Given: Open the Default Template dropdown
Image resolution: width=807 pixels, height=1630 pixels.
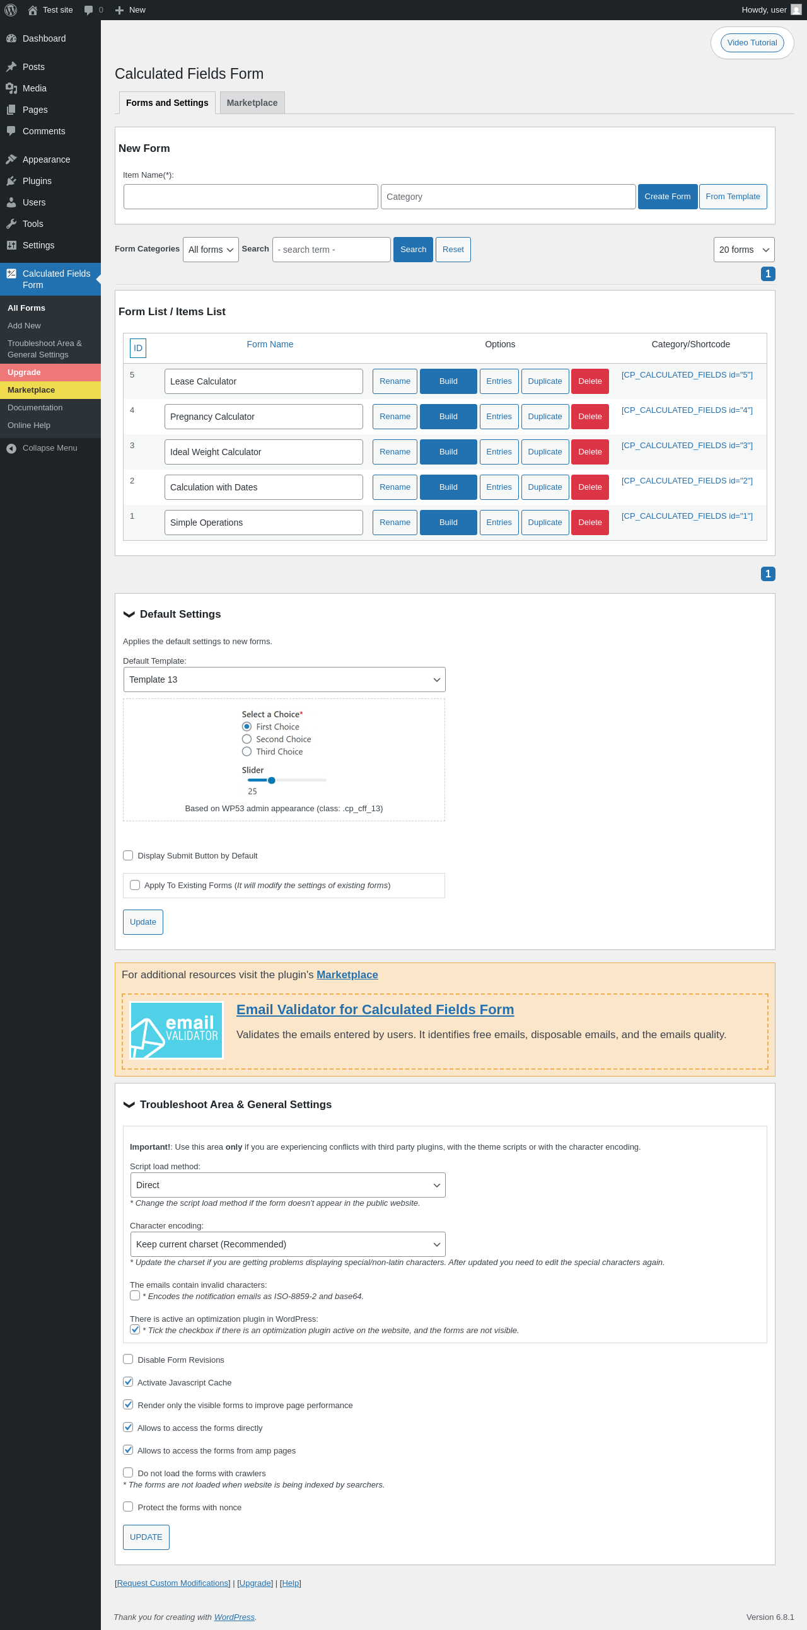Looking at the screenshot, I should pyautogui.click(x=284, y=679).
